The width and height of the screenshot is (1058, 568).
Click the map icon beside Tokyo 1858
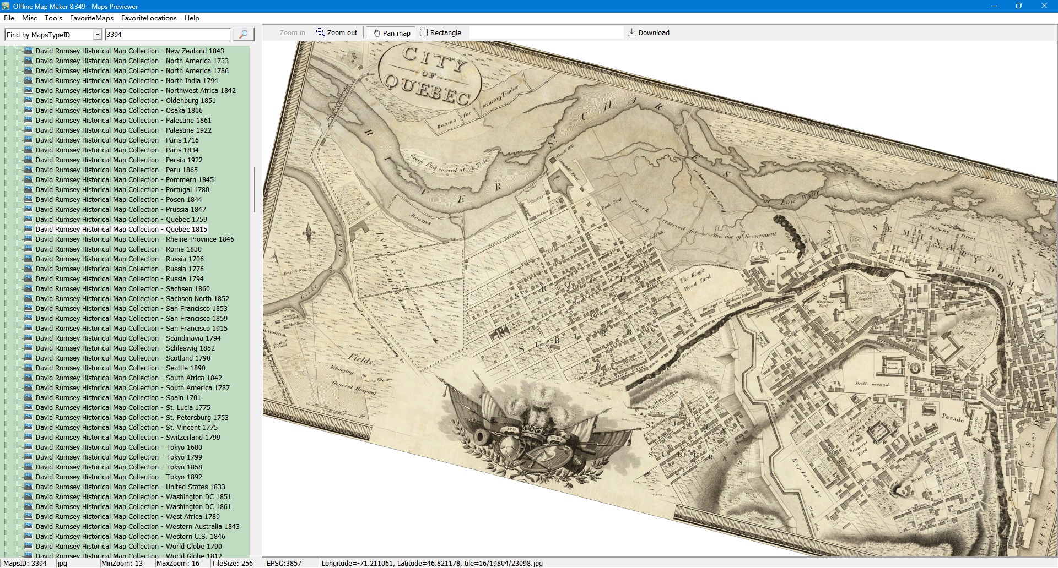29,467
